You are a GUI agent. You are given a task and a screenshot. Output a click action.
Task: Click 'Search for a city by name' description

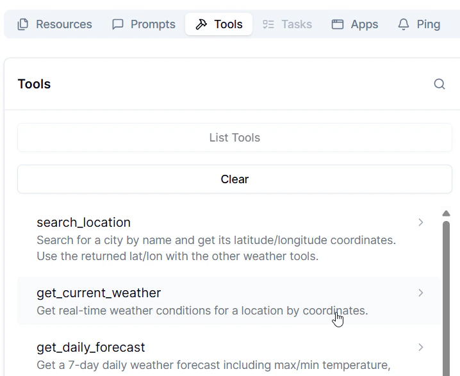(x=216, y=248)
